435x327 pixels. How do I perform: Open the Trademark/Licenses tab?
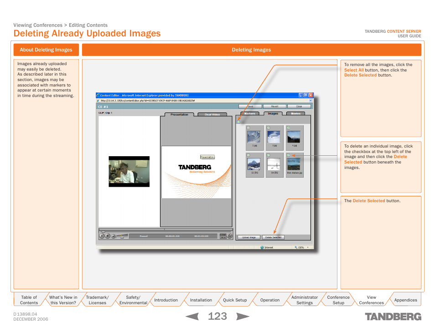[98, 300]
